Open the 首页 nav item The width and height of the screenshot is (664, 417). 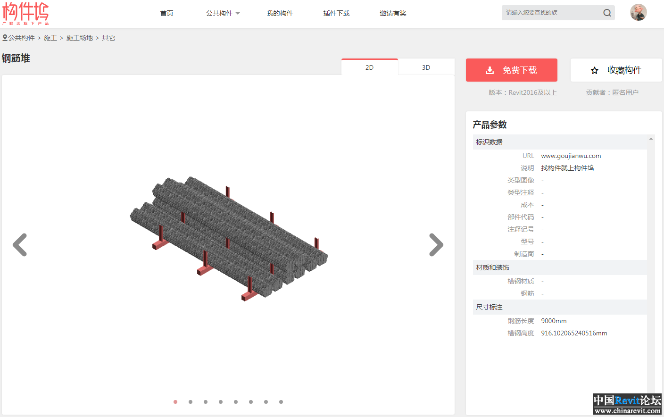coord(166,13)
